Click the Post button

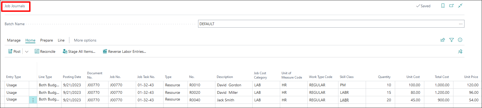coord(15,51)
